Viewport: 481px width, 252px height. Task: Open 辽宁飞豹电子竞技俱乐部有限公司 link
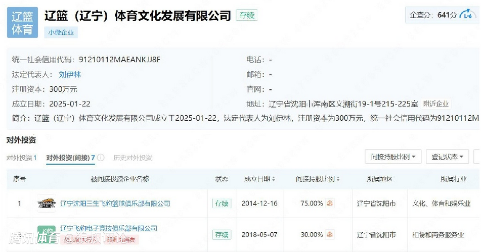109,228
